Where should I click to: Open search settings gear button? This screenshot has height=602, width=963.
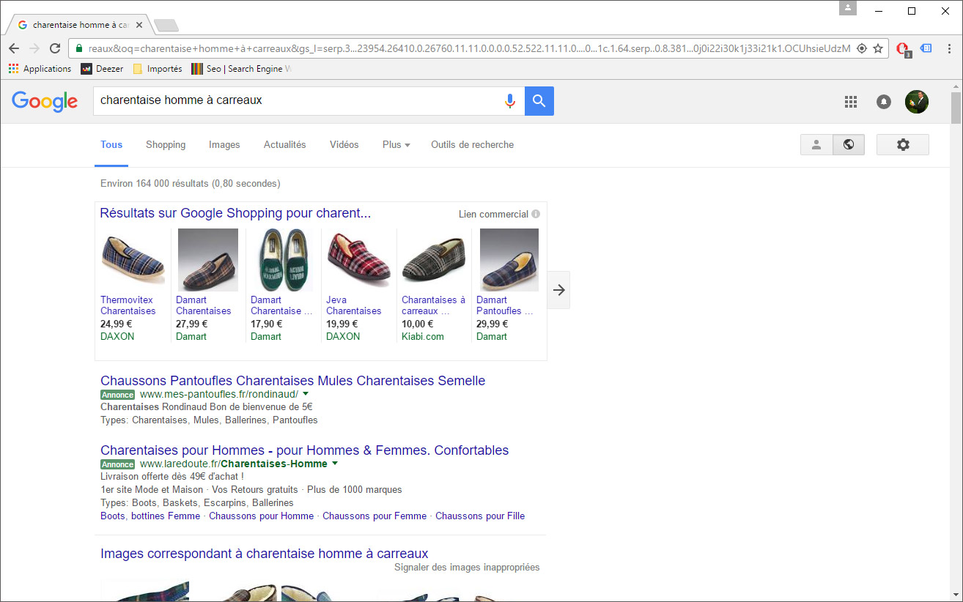(903, 145)
